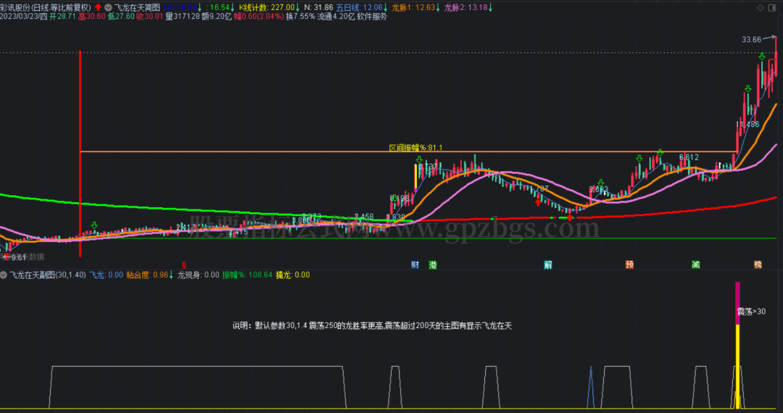The height and width of the screenshot is (413, 783).
Task: Click the red S marker below chart
Action: pyautogui.click(x=183, y=264)
